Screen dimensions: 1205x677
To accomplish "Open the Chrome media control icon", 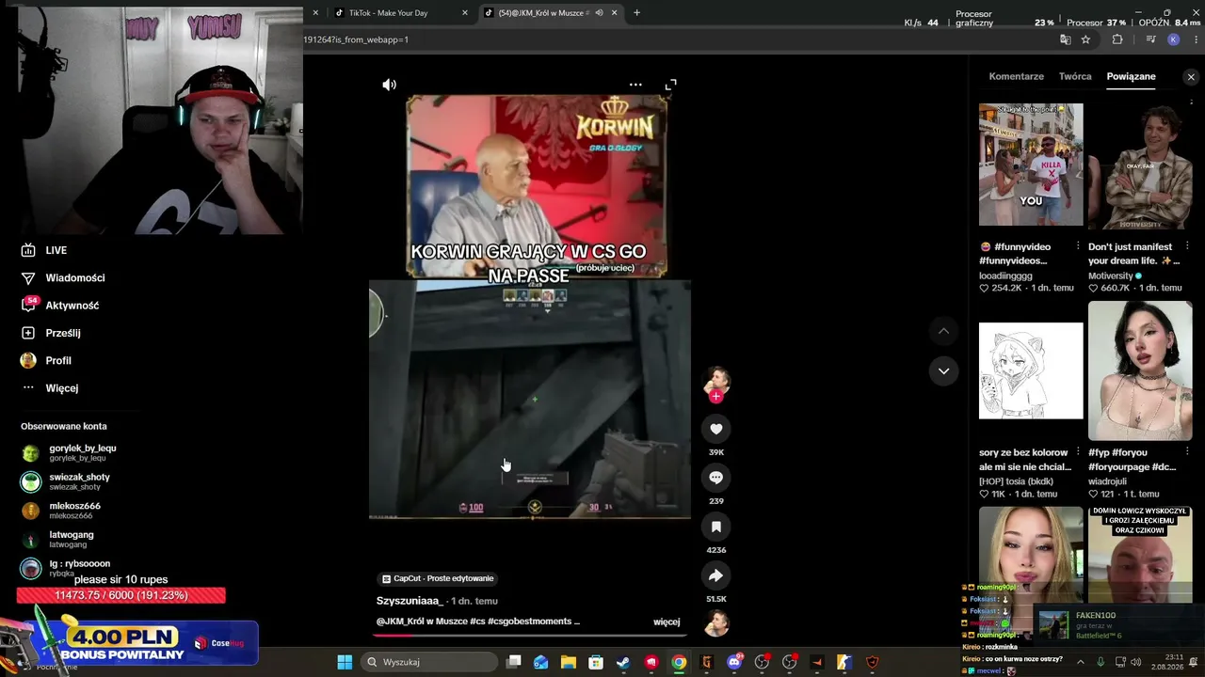I will click(x=1150, y=39).
